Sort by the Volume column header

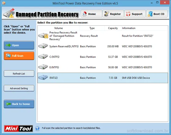[58, 28]
